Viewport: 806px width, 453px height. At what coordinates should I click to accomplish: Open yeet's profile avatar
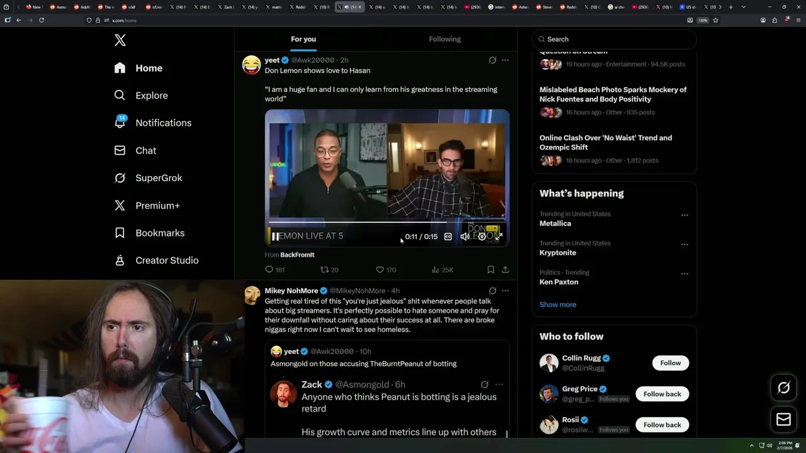tap(251, 65)
